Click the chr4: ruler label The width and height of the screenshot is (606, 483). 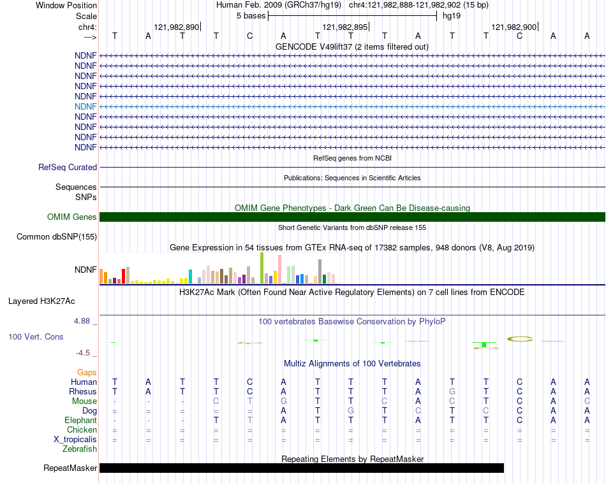(x=87, y=27)
